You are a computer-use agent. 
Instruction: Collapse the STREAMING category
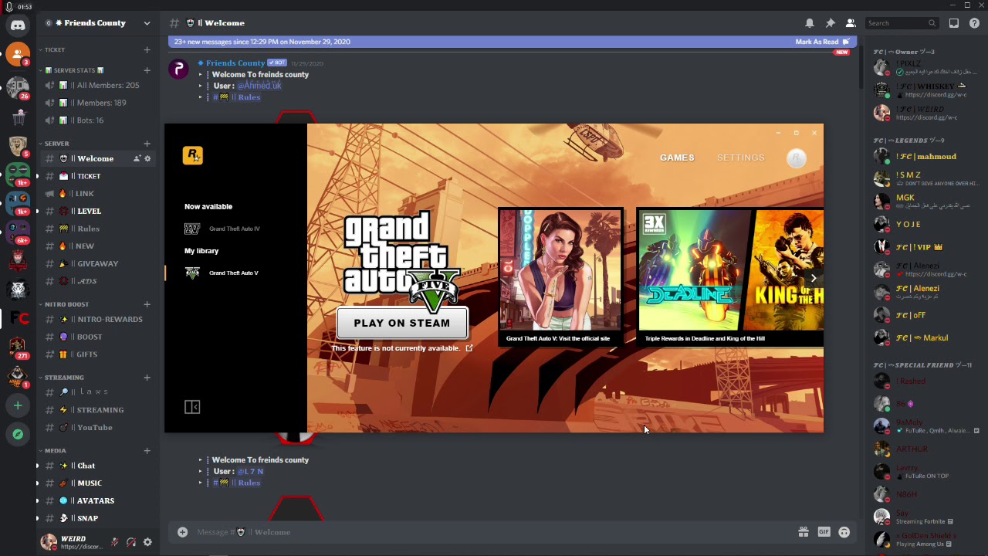pos(64,378)
